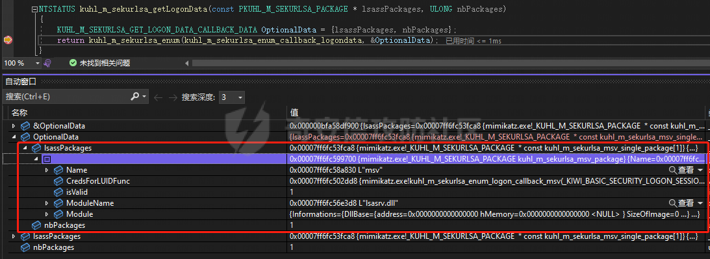Click the pointer element icon in the highlighted row
The image size is (710, 259).
tap(47, 159)
